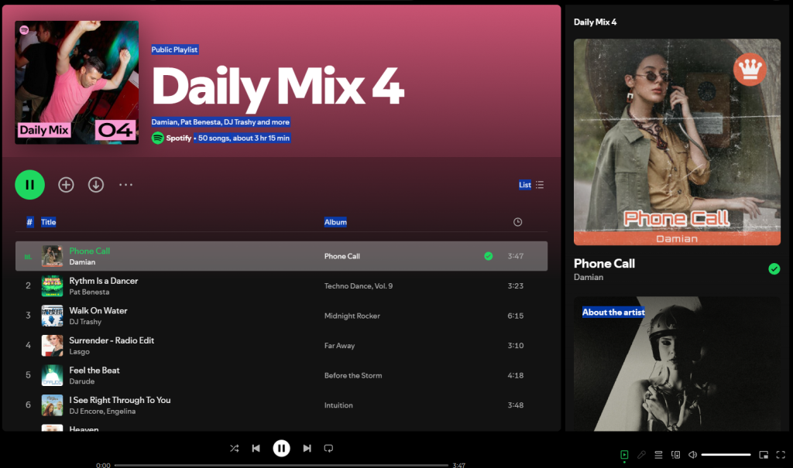Mute audio with the speaker icon
793x468 pixels.
point(693,455)
